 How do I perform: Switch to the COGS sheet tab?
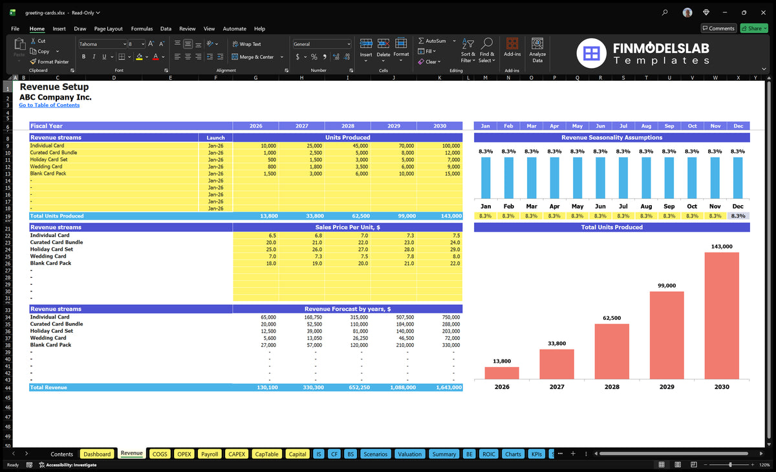[x=160, y=454]
